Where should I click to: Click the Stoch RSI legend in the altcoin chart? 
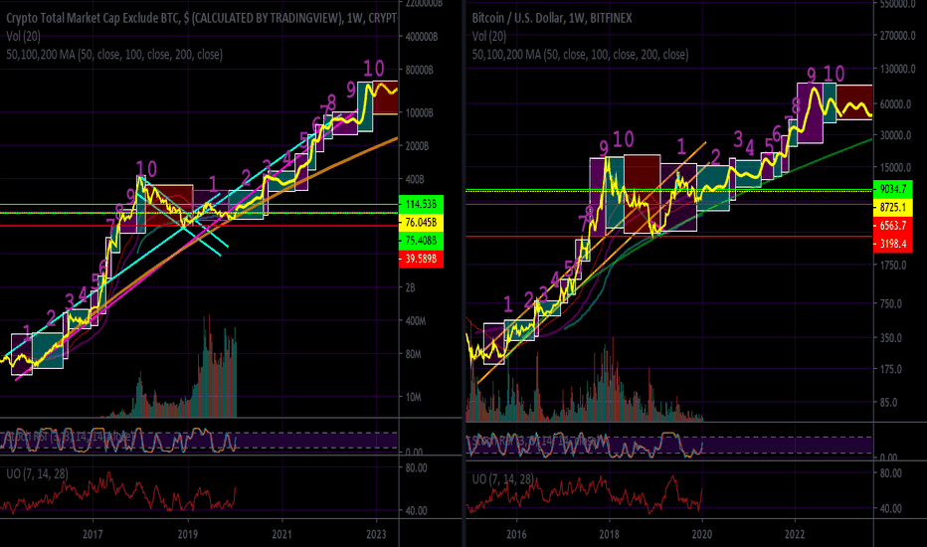point(70,436)
